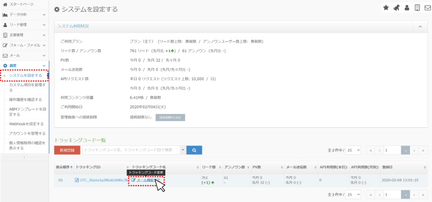
Task: Open the search field dropdown arrow
Action: tap(183, 150)
